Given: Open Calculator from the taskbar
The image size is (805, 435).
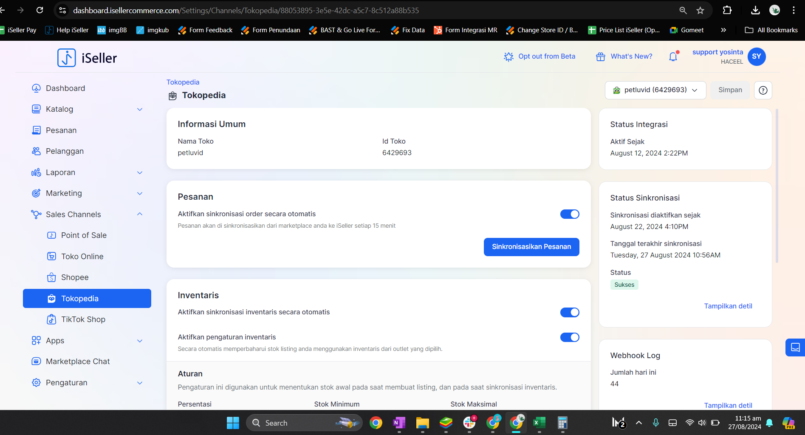Looking at the screenshot, I should pyautogui.click(x=562, y=423).
